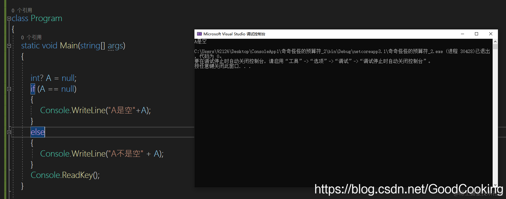Click the highlighted 'else' keyword
Viewport: 506px width, 199px height.
[38, 132]
